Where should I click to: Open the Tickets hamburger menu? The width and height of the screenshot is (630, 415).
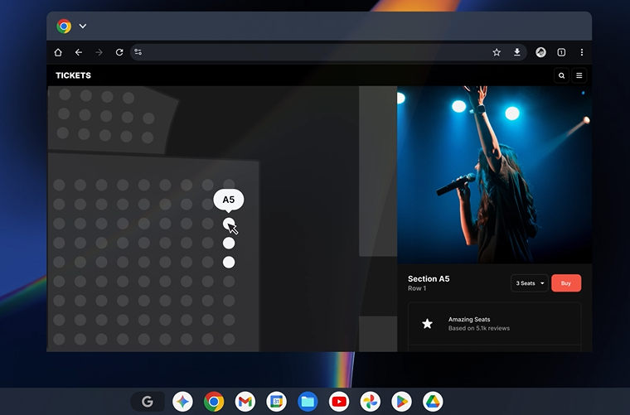tap(579, 75)
